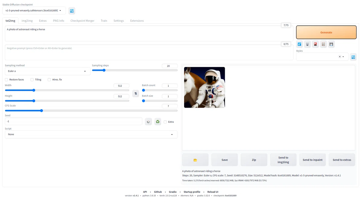Open the Stable Diffusion checkpoint dropdown
This screenshot has height=205, width=362.
click(x=34, y=11)
